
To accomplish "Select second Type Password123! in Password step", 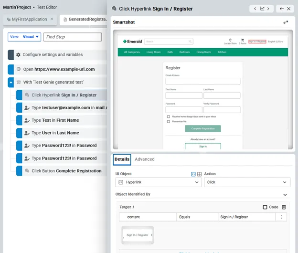I will coord(62,158).
